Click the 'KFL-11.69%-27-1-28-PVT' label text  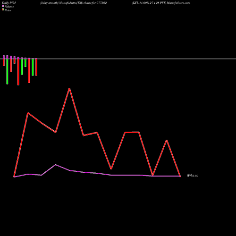[149, 3]
